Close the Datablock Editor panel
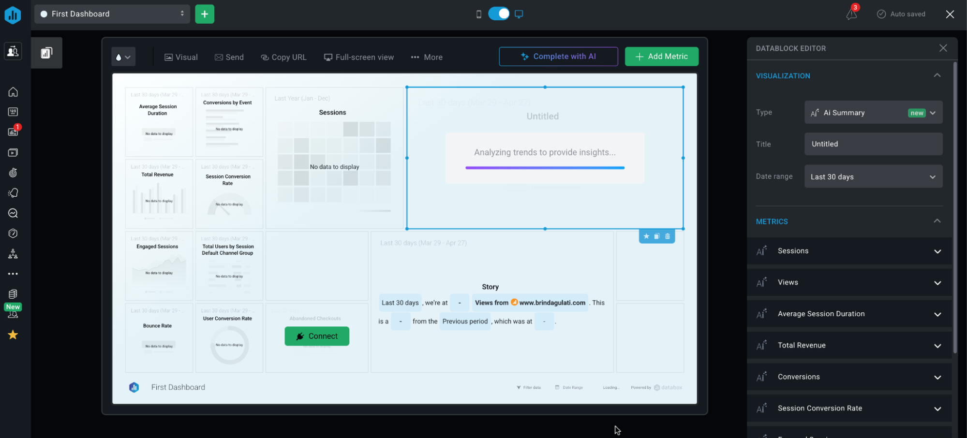Viewport: 967px width, 438px height. coord(943,48)
